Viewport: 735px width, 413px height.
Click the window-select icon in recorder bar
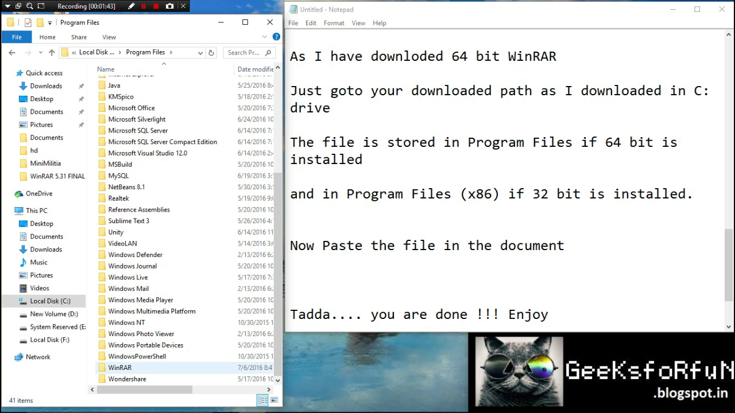click(18, 6)
